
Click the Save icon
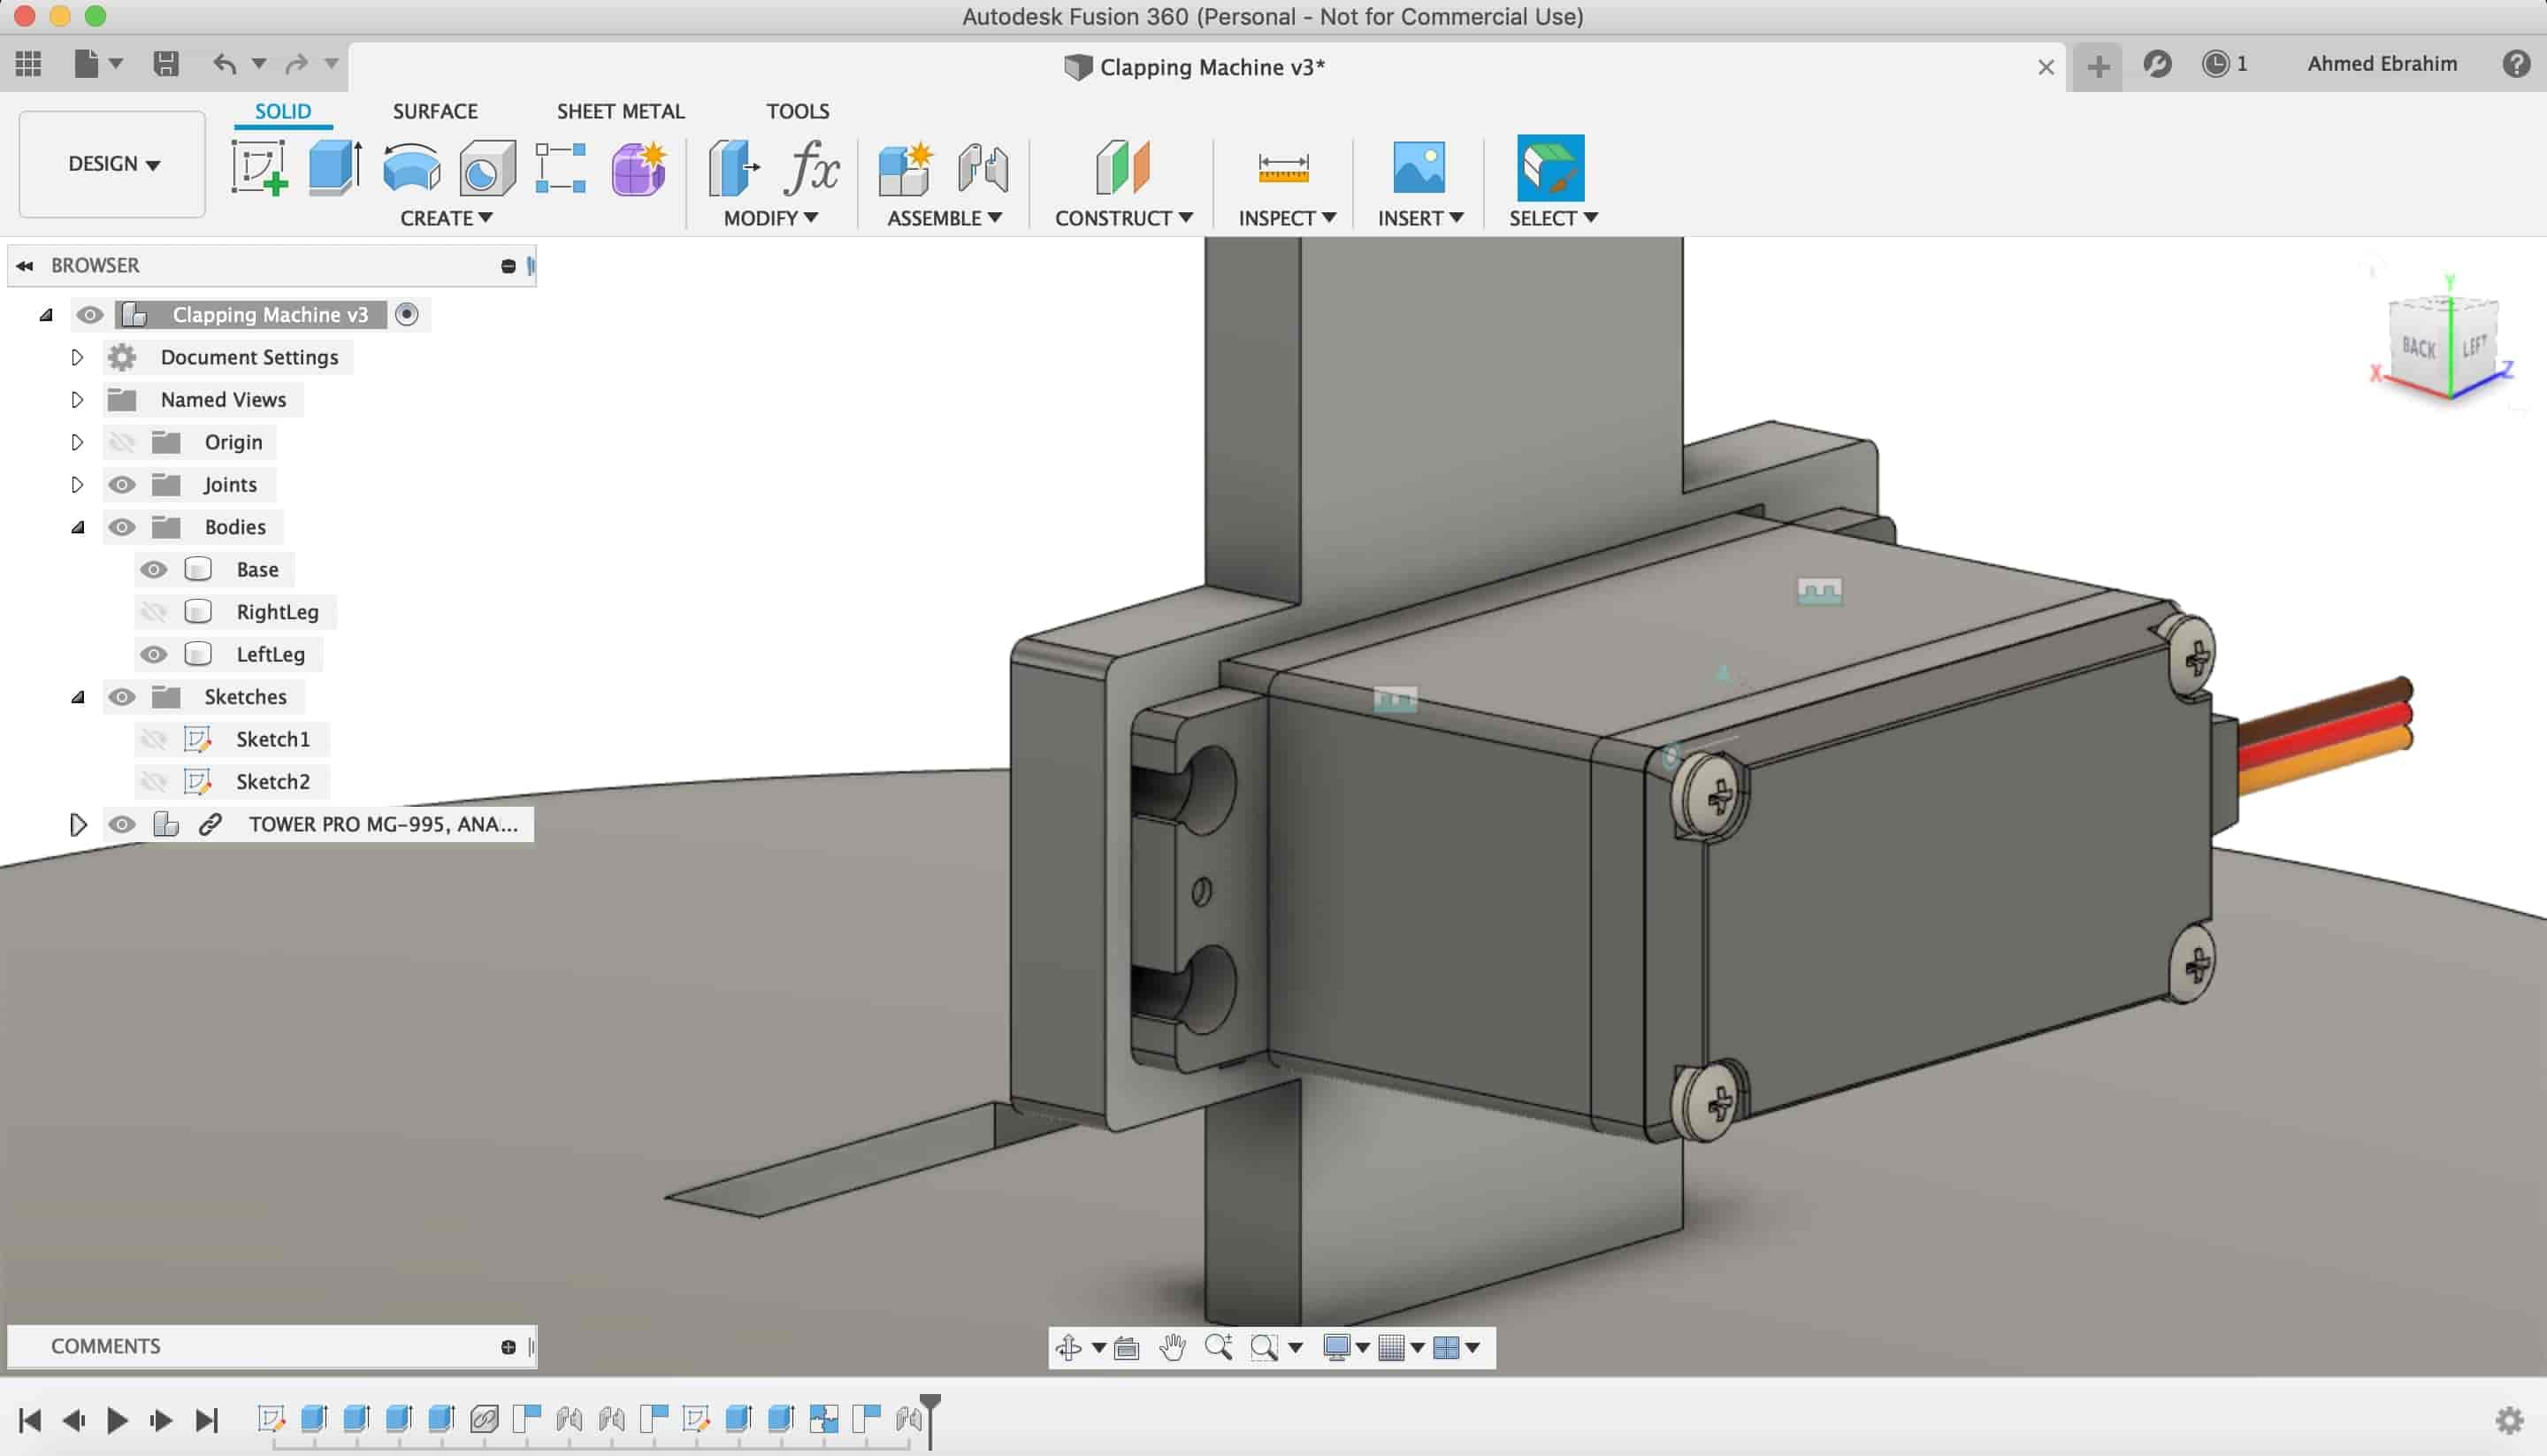[x=166, y=64]
